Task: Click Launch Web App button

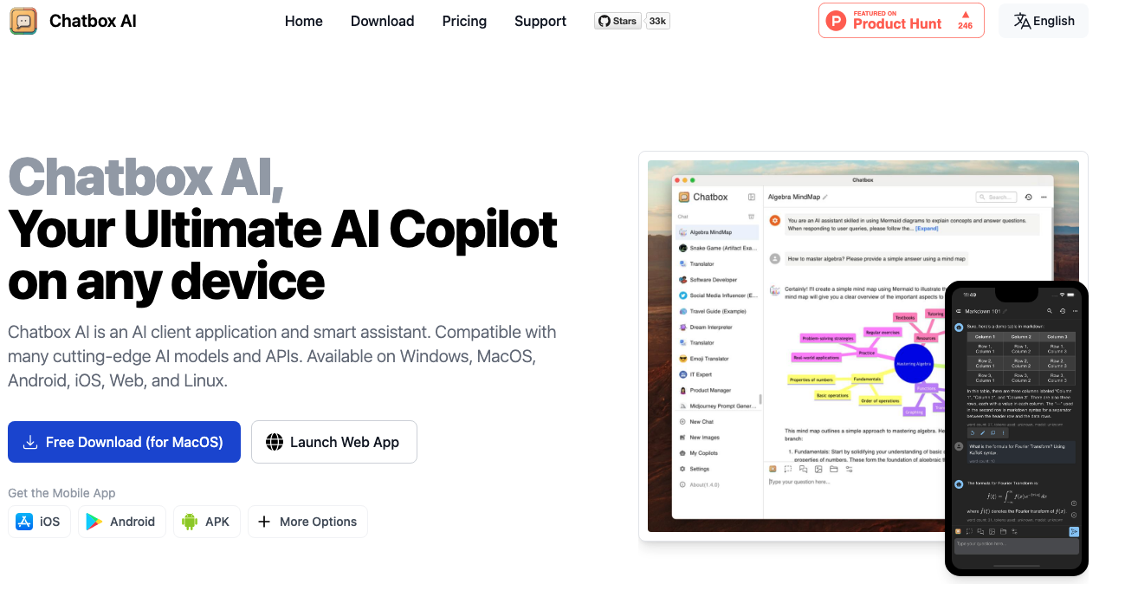Action: tap(334, 442)
